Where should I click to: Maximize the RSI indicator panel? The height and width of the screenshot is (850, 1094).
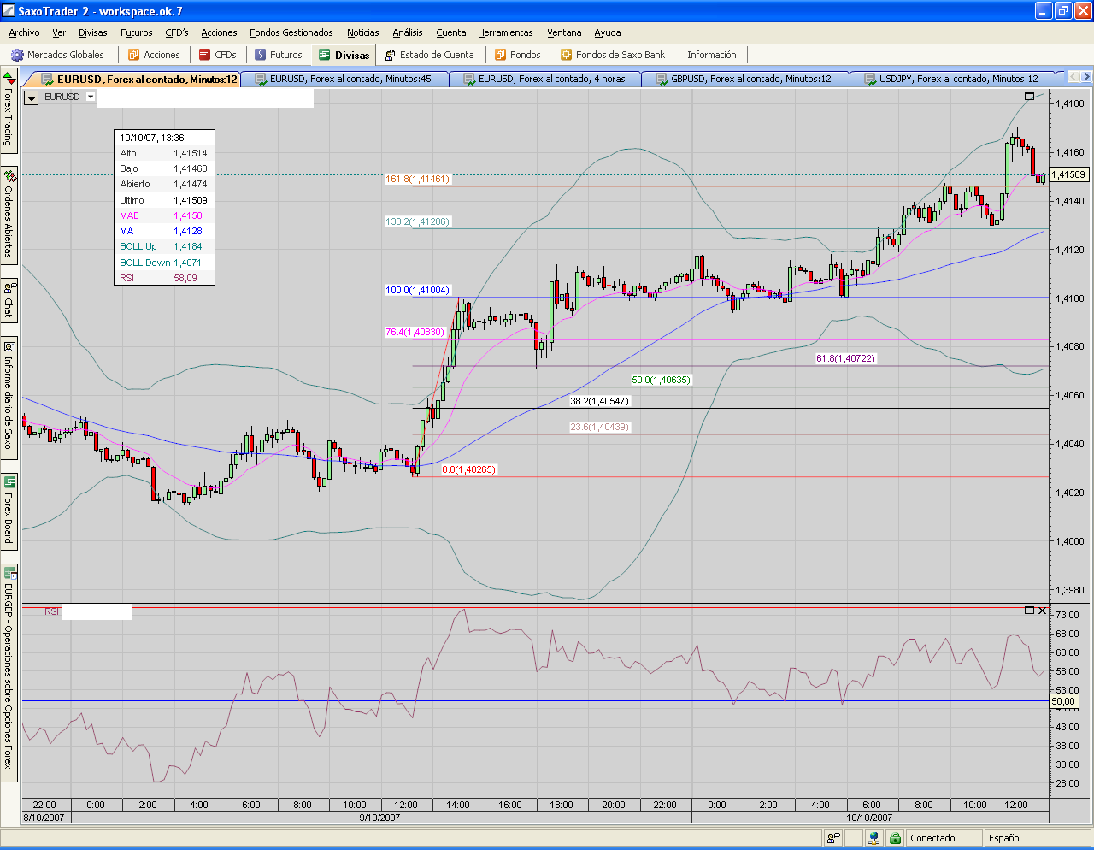(x=1029, y=611)
